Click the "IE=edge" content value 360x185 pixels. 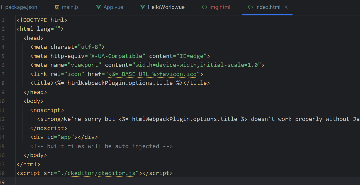(x=192, y=56)
